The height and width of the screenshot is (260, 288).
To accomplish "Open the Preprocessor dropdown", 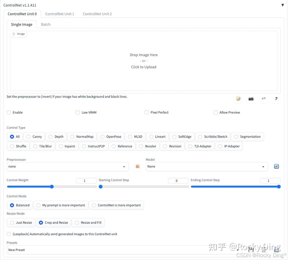I will (x=68, y=167).
